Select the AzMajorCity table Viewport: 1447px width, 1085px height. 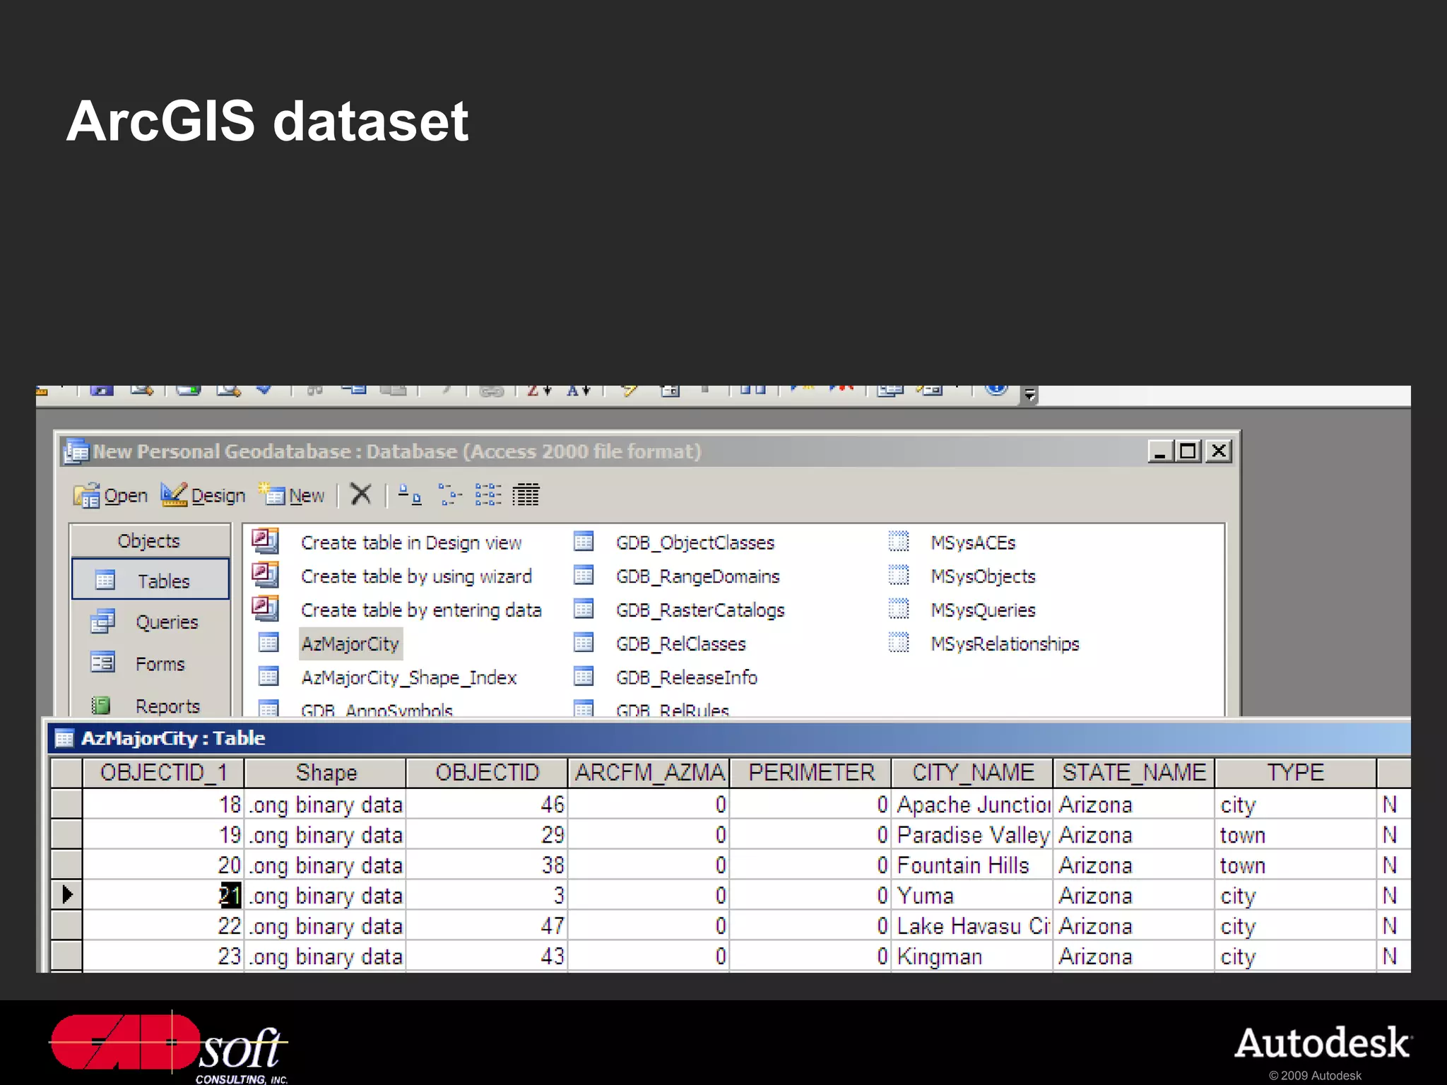350,644
